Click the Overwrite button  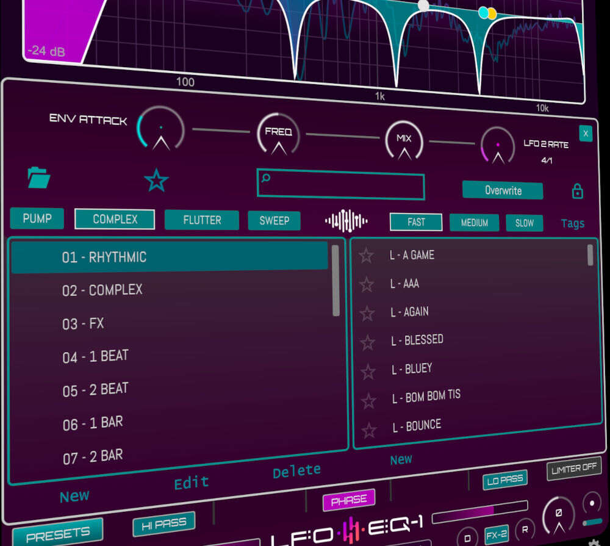(x=503, y=190)
